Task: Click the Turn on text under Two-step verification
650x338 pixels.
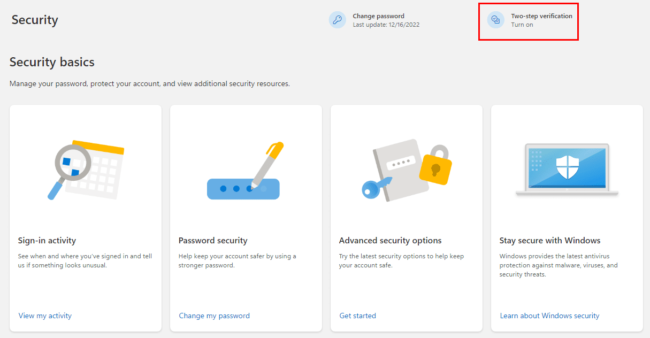Action: [522, 25]
